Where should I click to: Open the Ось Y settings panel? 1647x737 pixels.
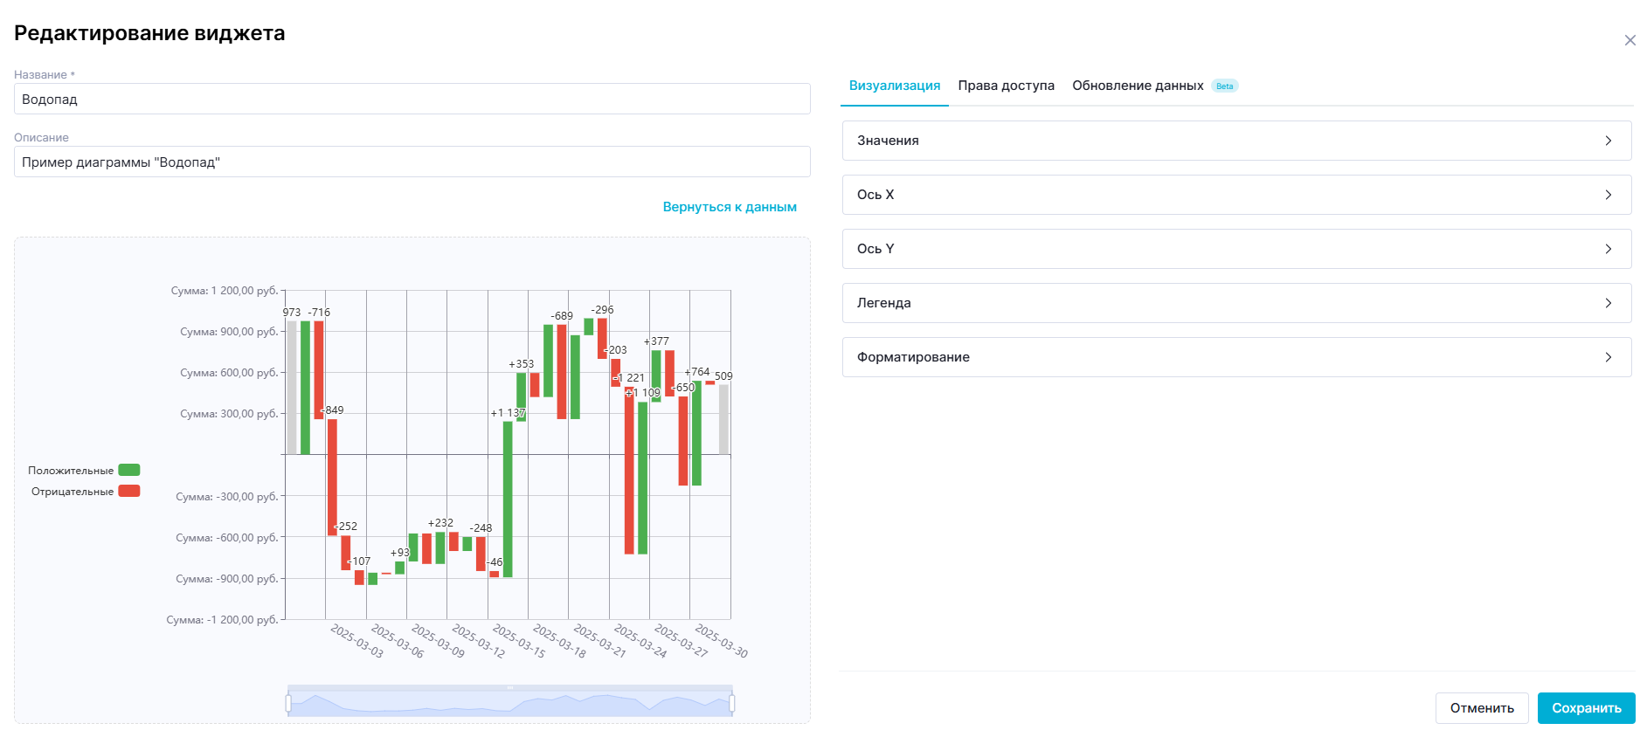click(1235, 249)
